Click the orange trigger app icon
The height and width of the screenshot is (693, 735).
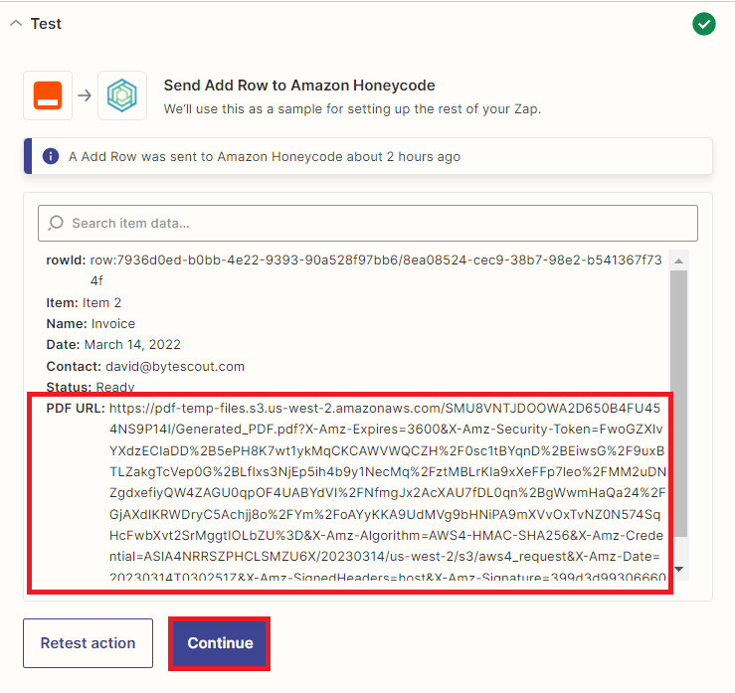pyautogui.click(x=48, y=95)
